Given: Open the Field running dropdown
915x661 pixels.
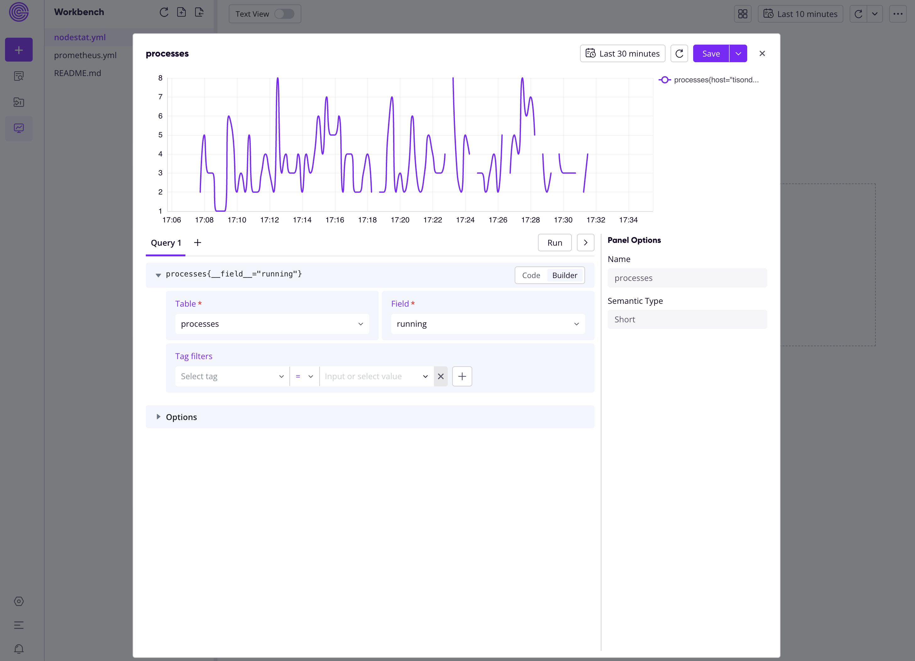Looking at the screenshot, I should coord(487,324).
